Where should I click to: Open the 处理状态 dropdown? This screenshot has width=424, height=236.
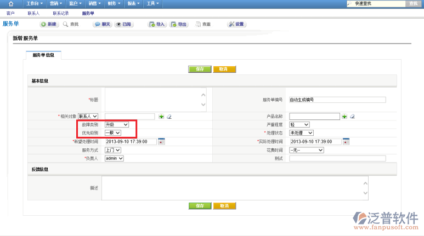(x=301, y=133)
